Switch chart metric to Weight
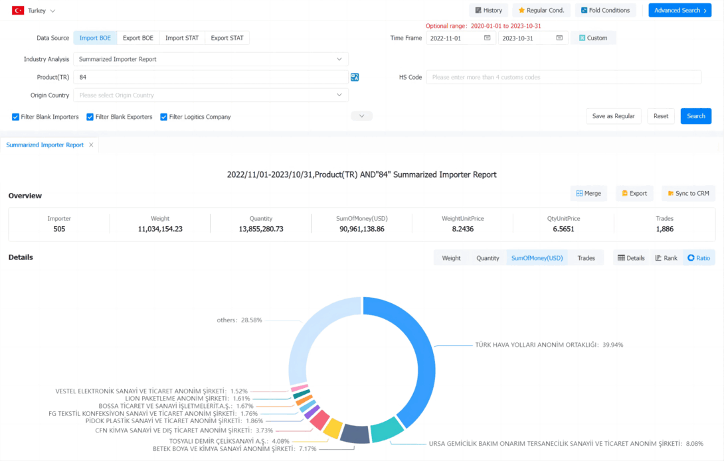The width and height of the screenshot is (724, 461). tap(451, 258)
